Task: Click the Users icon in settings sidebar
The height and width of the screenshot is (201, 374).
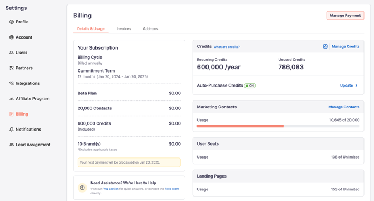Action: tap(12, 52)
